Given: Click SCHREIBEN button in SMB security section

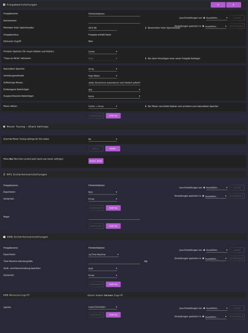Looking at the screenshot, I should coord(236,258).
